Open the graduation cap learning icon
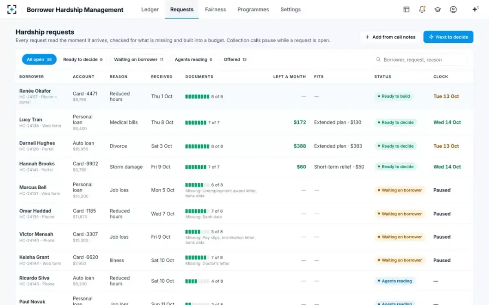This screenshot has height=305, width=489. [438, 9]
